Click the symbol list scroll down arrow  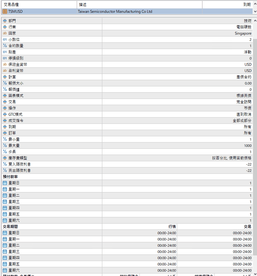(x=255, y=12)
